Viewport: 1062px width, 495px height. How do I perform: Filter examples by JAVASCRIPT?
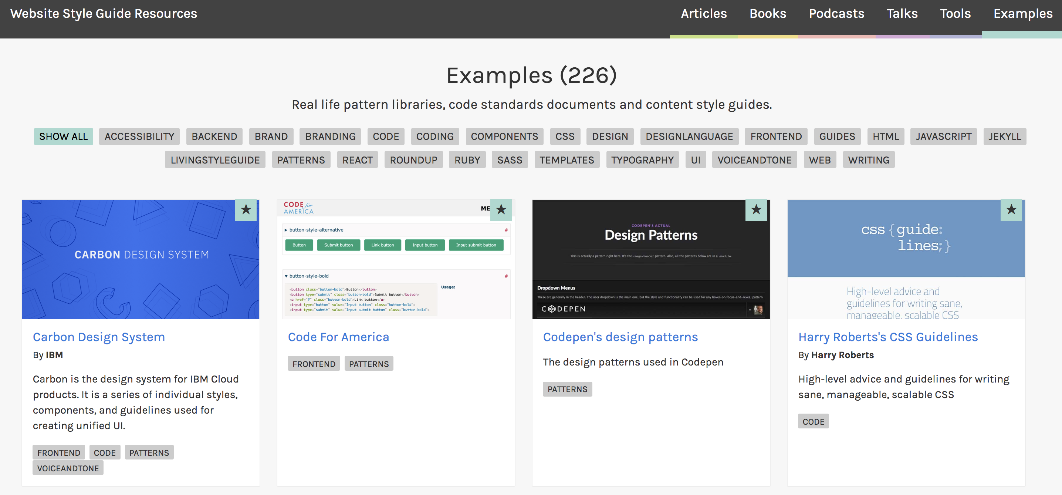944,137
